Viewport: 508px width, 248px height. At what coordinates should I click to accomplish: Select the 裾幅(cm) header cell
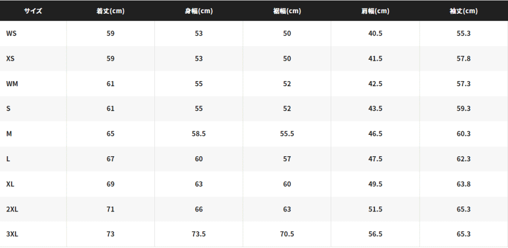[287, 11]
